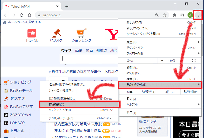The image size is (204, 138).
Task: Click 貼り付け(P) in edit row
Action: [191, 92]
